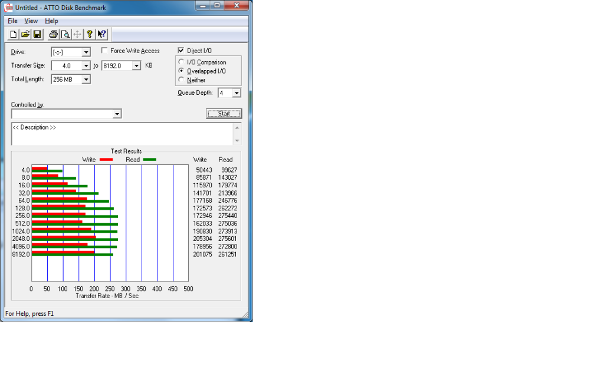
Task: Click the Open file toolbar icon
Action: 25,34
